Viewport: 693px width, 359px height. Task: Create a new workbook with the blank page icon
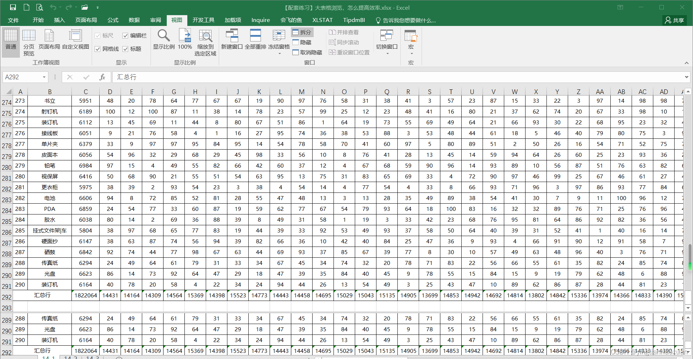click(x=26, y=7)
